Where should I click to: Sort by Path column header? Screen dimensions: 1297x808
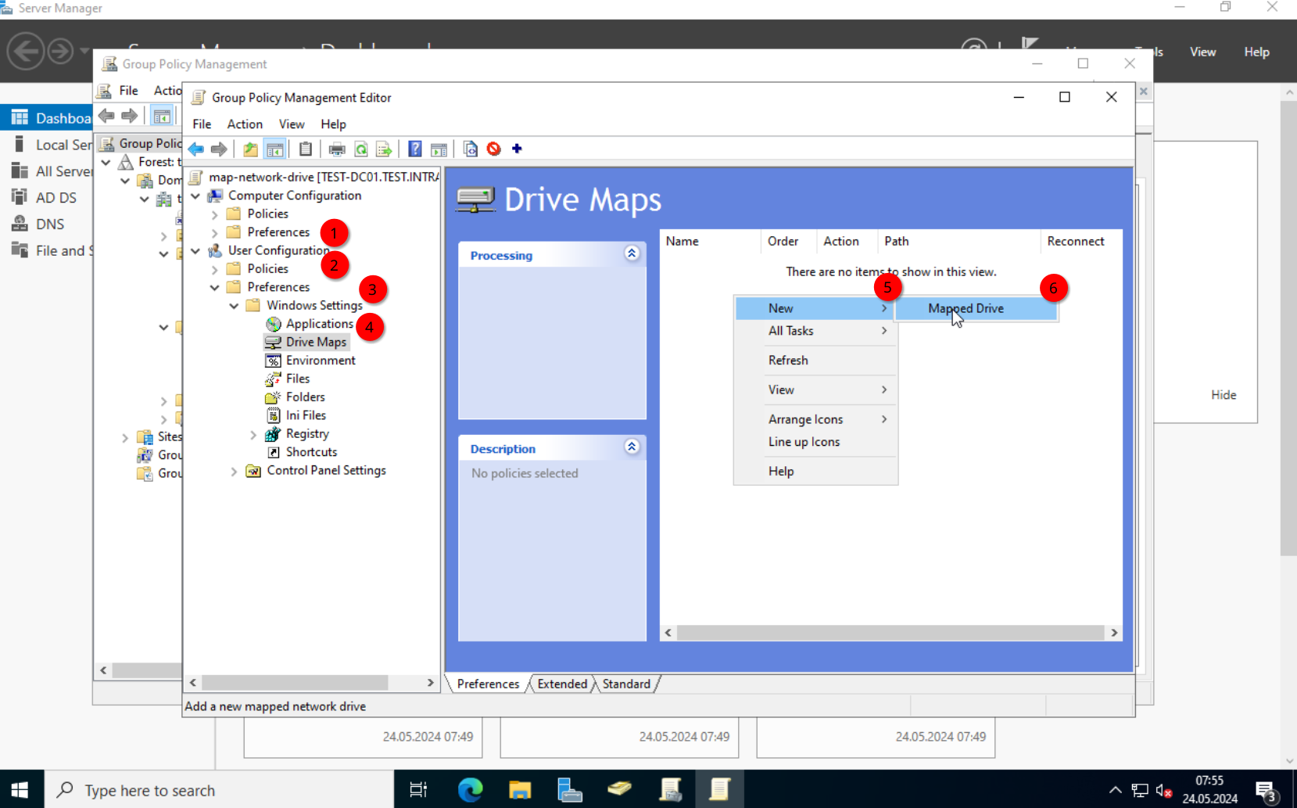(959, 242)
